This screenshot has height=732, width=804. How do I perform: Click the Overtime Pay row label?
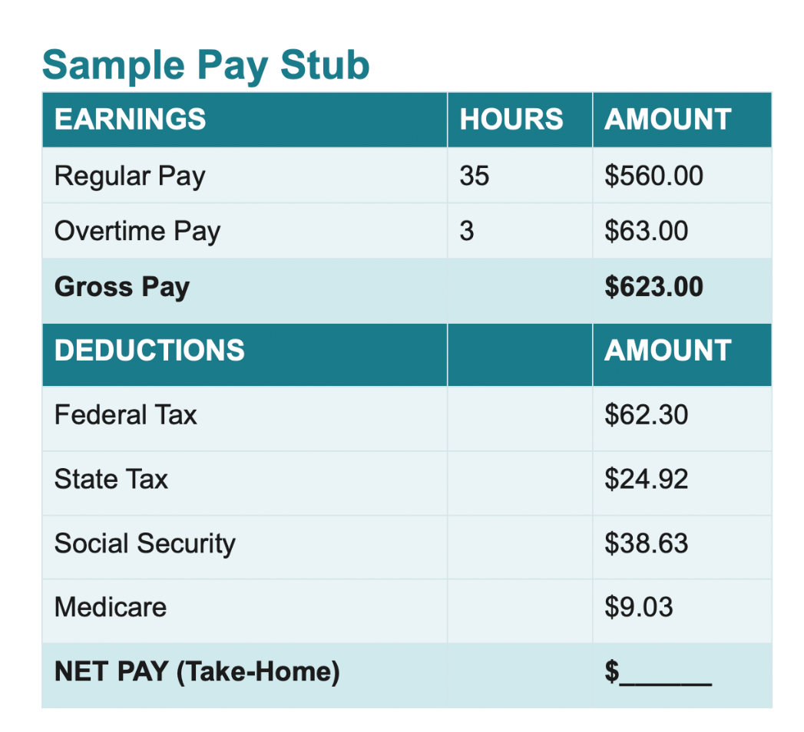coord(137,231)
